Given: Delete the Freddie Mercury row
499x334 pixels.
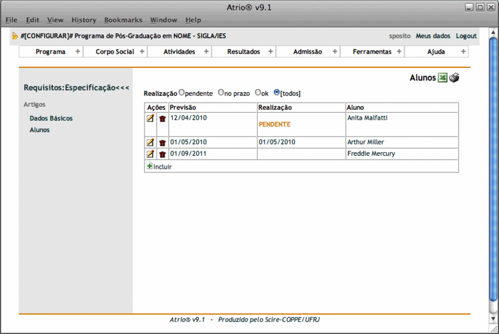Looking at the screenshot, I should point(162,154).
